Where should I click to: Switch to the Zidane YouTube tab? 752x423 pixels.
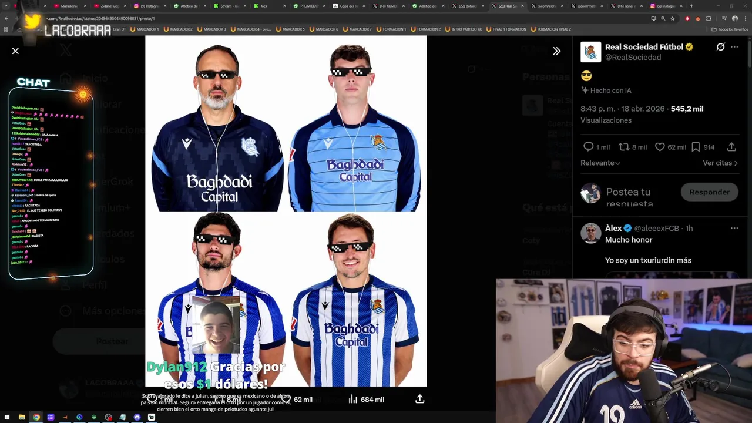109,6
